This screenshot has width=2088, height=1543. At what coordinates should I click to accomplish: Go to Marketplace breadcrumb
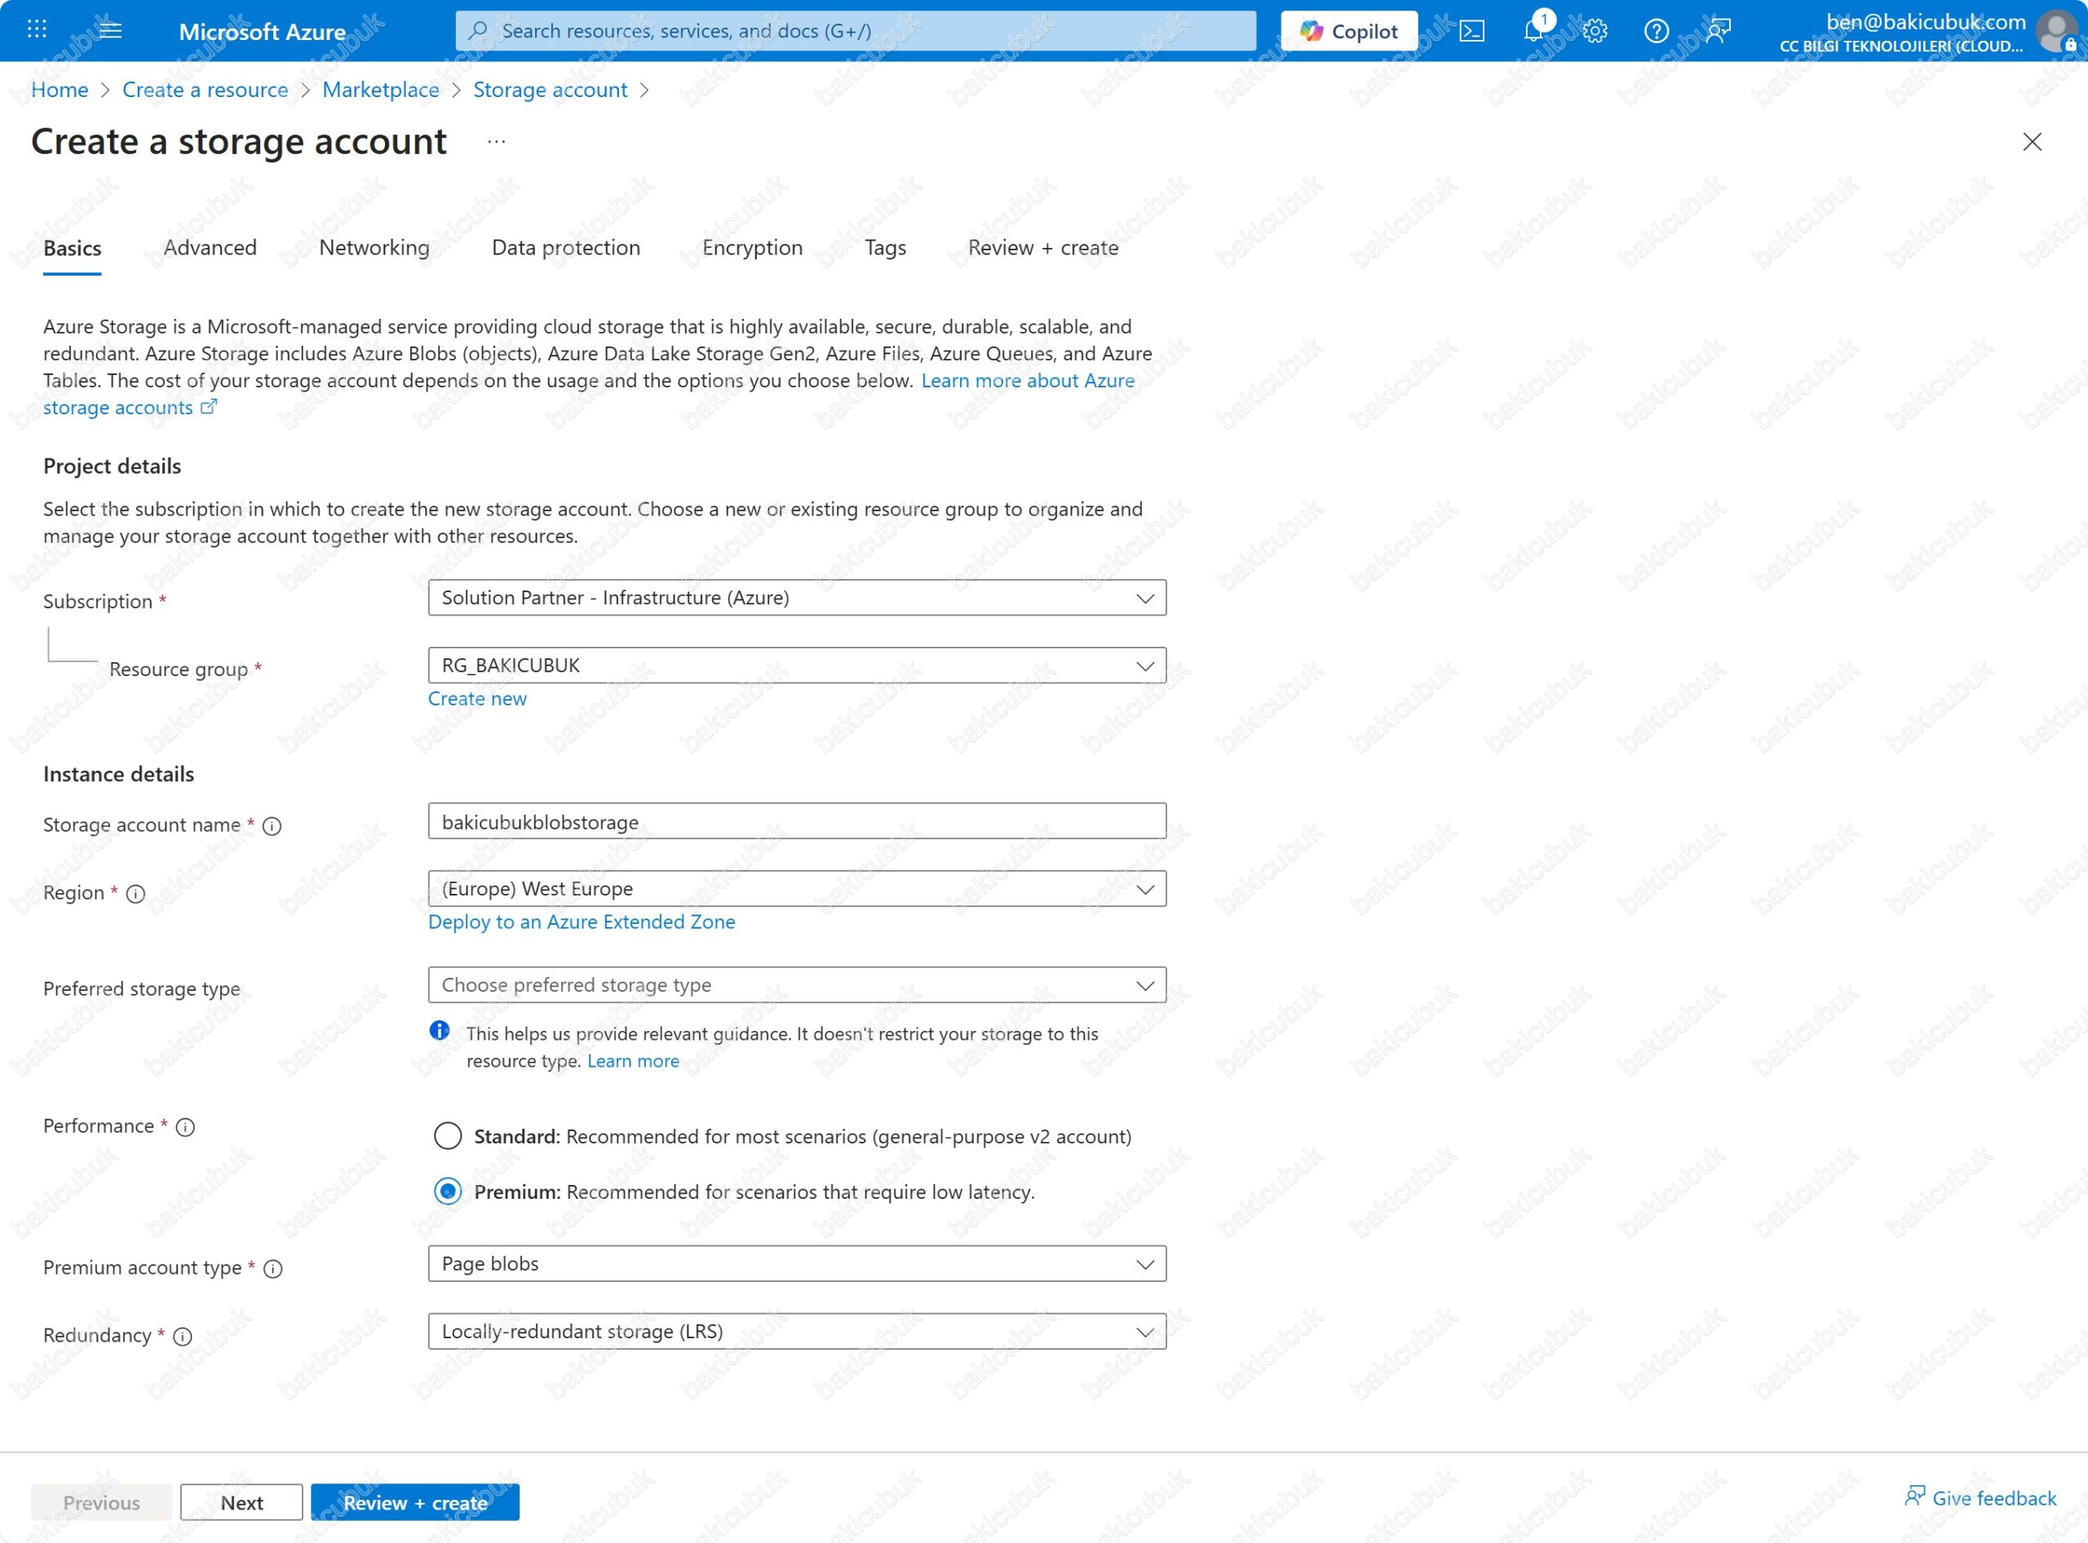380,90
